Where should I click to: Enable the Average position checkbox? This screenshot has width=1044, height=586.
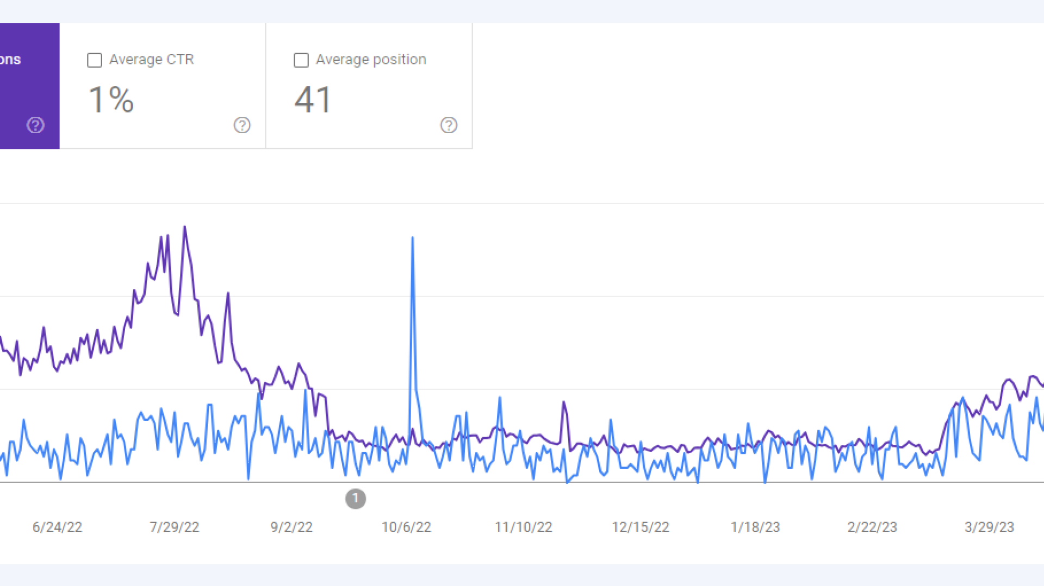coord(301,60)
